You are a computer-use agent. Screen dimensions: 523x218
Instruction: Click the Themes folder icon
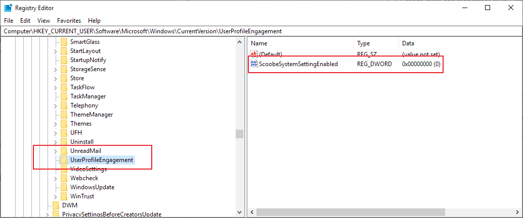point(64,124)
